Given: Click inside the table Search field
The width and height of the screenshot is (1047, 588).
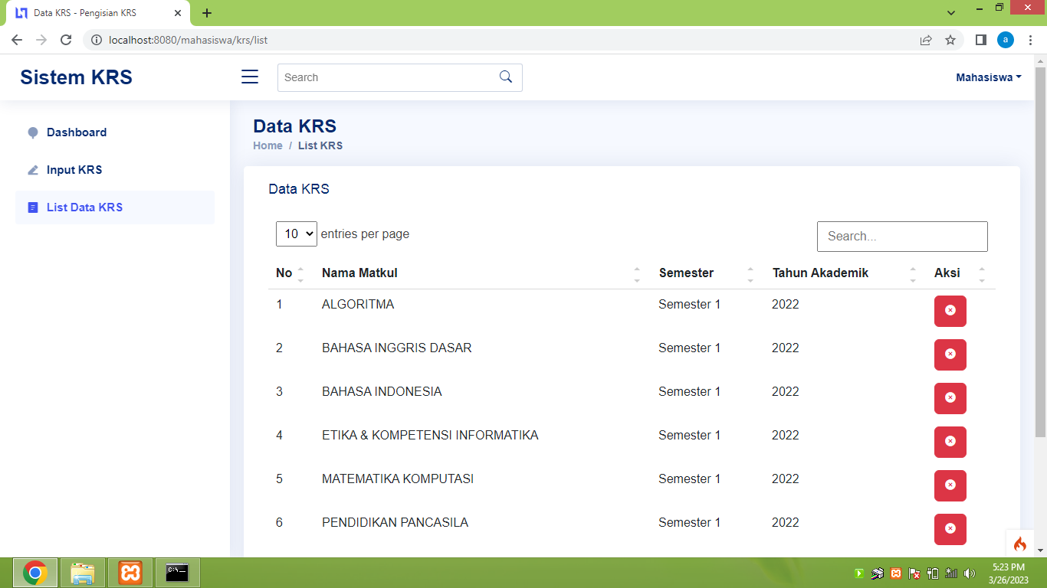Looking at the screenshot, I should pyautogui.click(x=901, y=237).
